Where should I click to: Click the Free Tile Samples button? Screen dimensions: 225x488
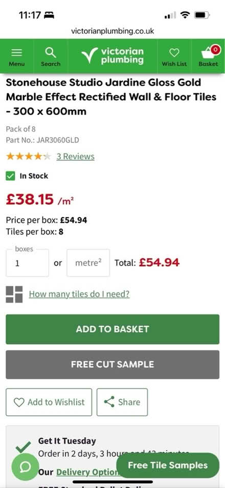point(168,465)
